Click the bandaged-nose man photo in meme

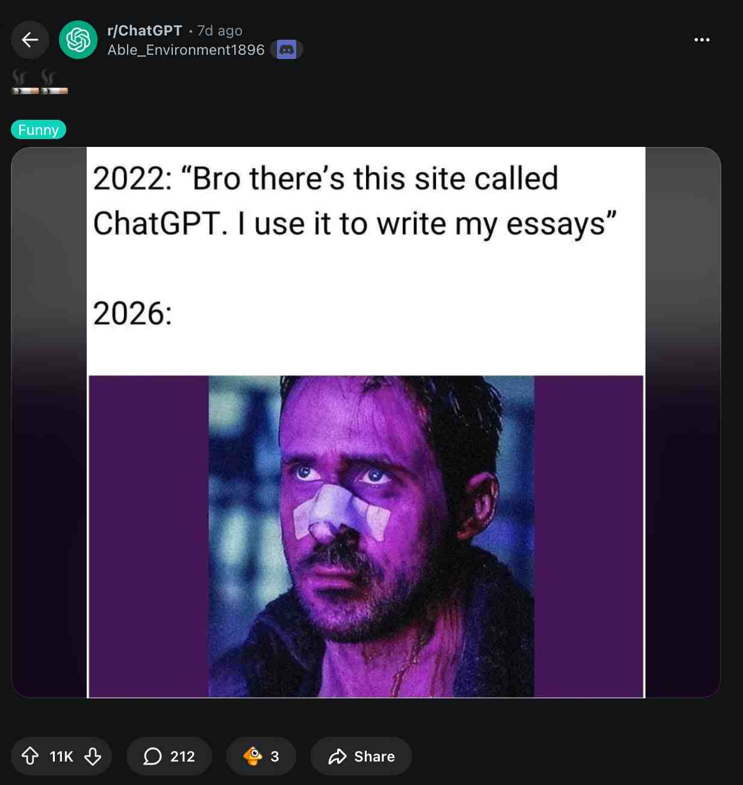tap(371, 536)
